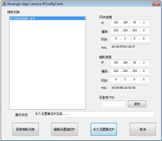Click the app icon in title bar
This screenshot has height=141, width=162.
[4, 4]
